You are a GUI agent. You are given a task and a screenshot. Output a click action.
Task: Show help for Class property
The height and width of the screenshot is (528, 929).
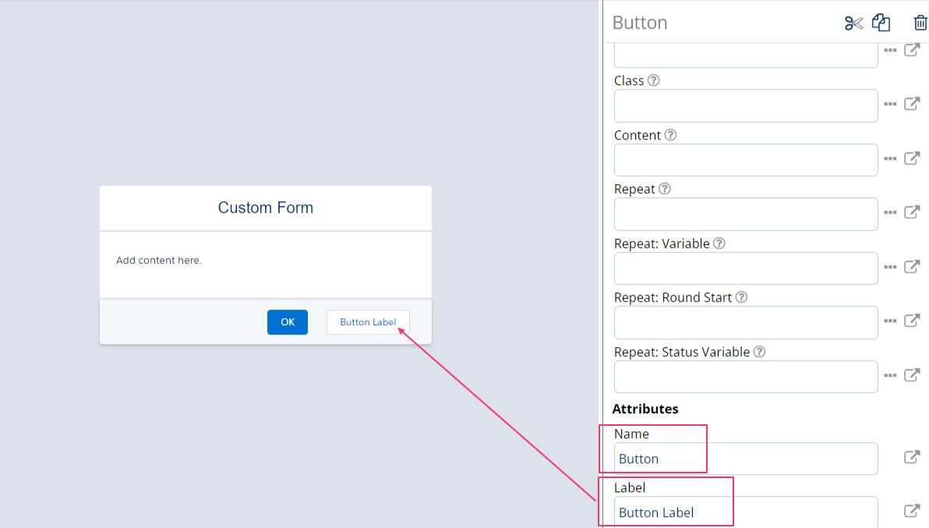click(x=654, y=80)
